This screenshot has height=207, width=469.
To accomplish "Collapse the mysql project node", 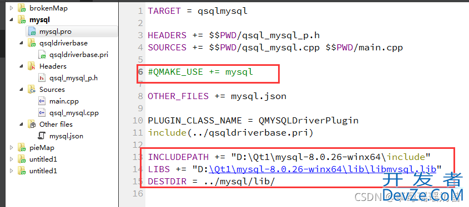I will tap(11, 20).
